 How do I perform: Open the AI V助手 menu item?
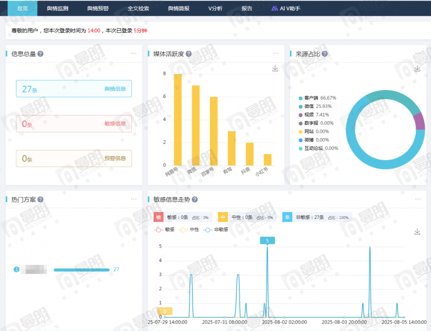pyautogui.click(x=286, y=8)
